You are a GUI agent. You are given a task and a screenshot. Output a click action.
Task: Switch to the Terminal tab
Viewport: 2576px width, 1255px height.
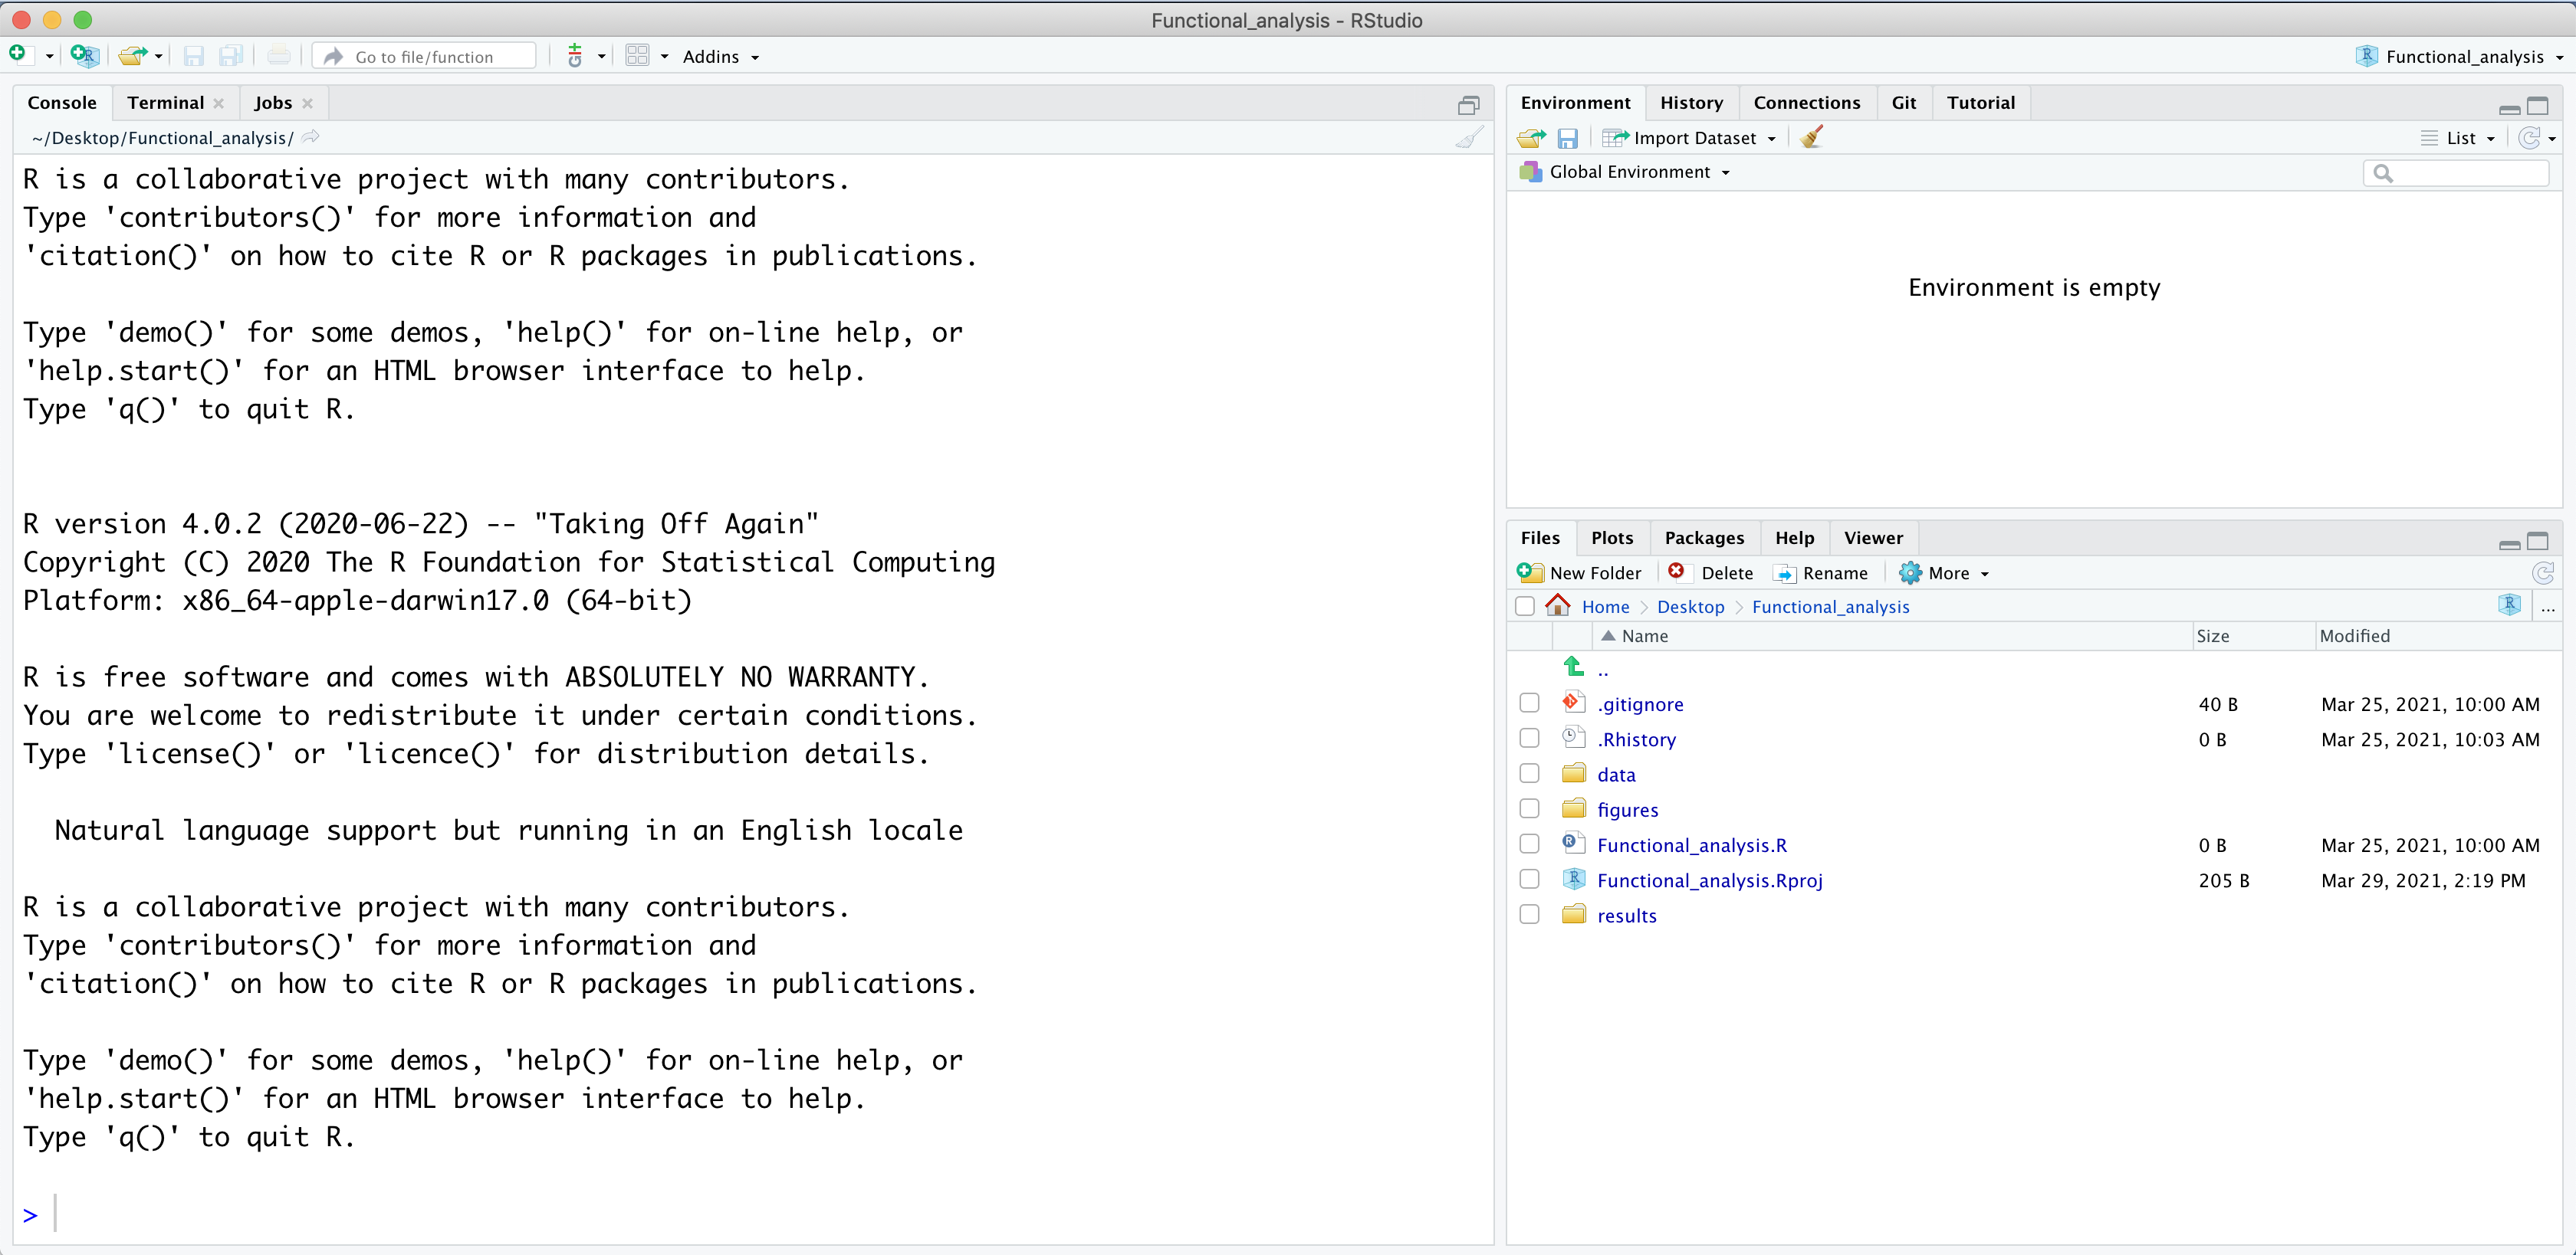165,103
